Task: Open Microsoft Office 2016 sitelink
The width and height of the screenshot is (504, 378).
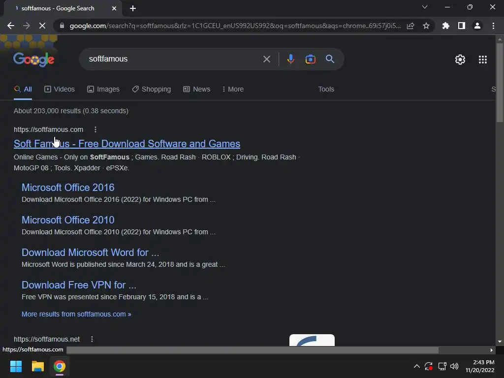Action: point(68,188)
